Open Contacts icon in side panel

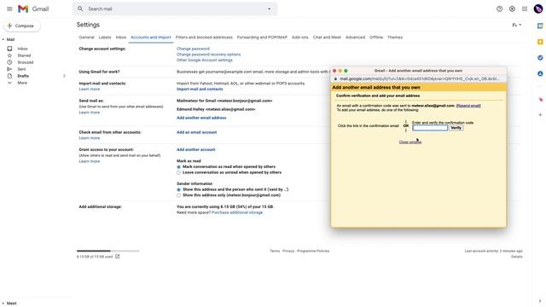pos(540,74)
